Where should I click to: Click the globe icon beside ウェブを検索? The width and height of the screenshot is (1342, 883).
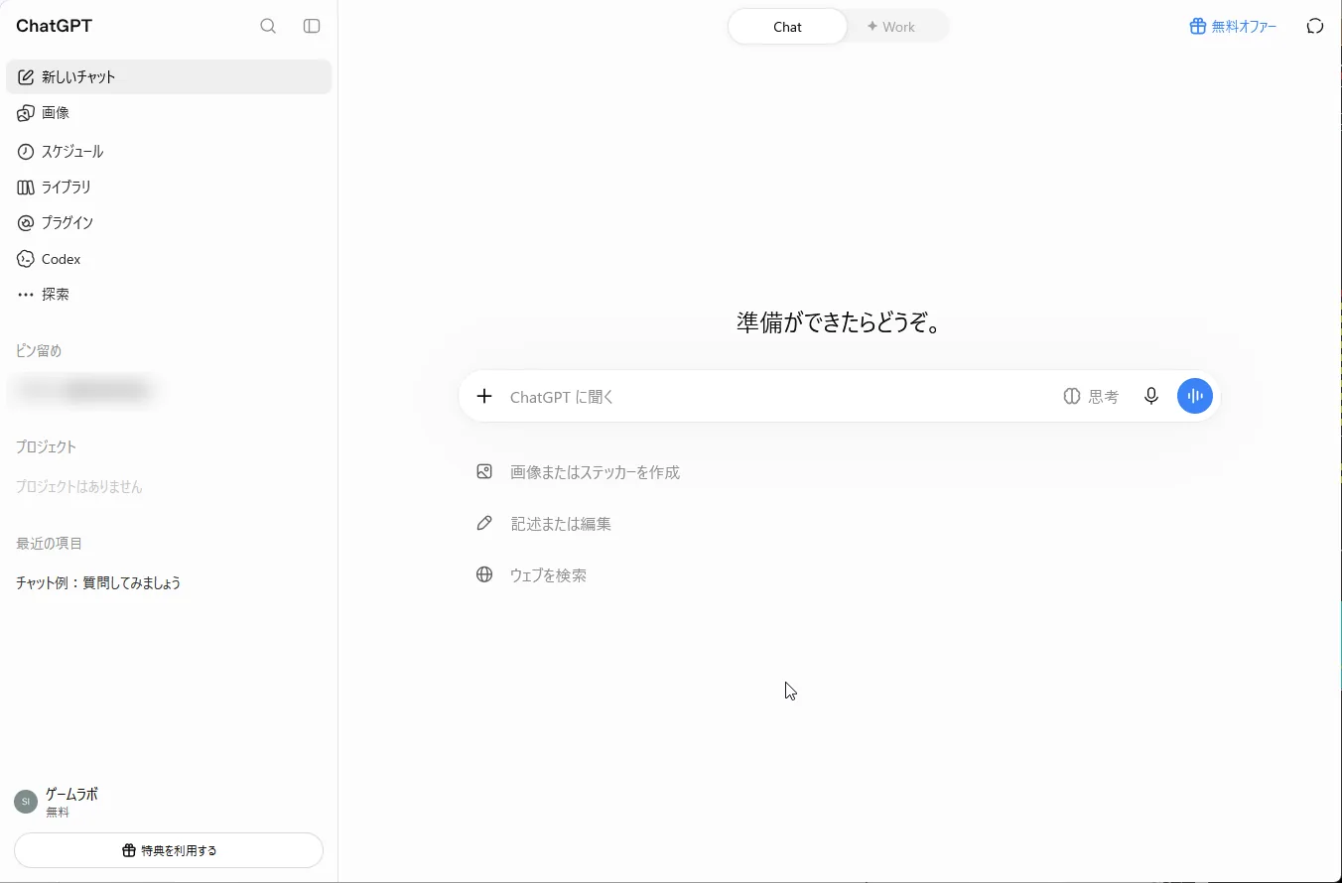click(484, 574)
